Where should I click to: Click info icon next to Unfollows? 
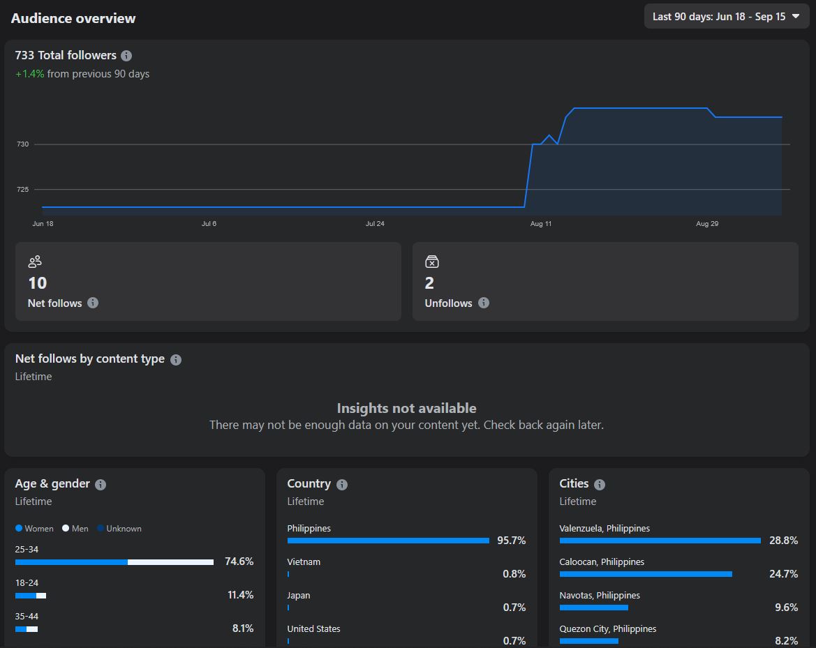[x=484, y=303]
